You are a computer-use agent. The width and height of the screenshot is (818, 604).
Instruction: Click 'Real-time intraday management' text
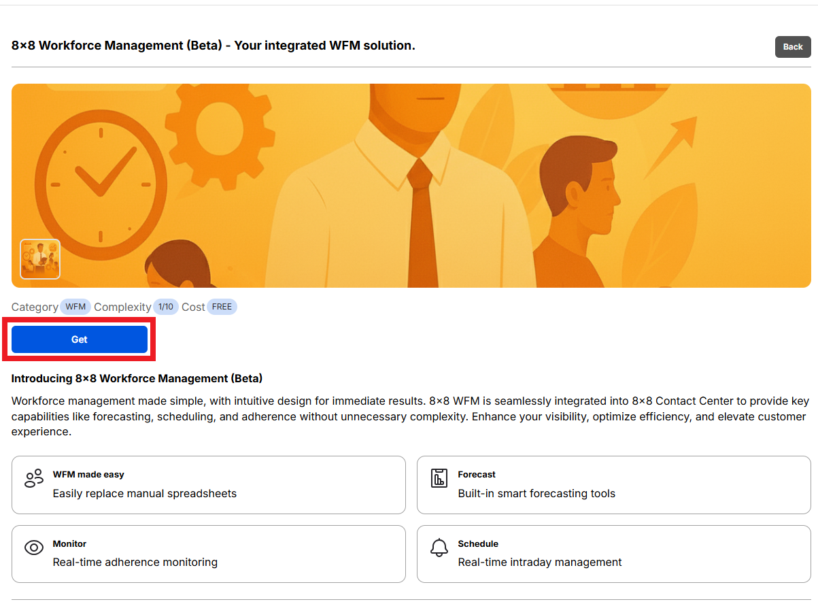[x=540, y=563]
